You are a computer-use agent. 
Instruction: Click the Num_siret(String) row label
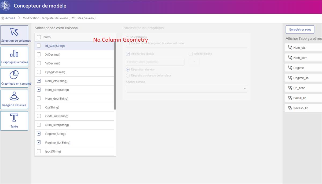pos(57,125)
